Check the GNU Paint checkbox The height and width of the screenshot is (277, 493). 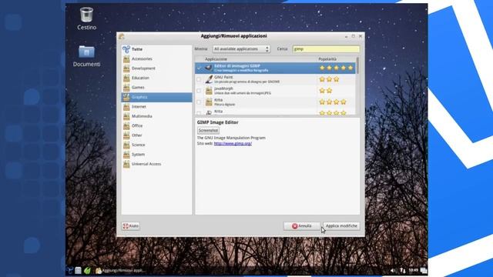point(199,79)
